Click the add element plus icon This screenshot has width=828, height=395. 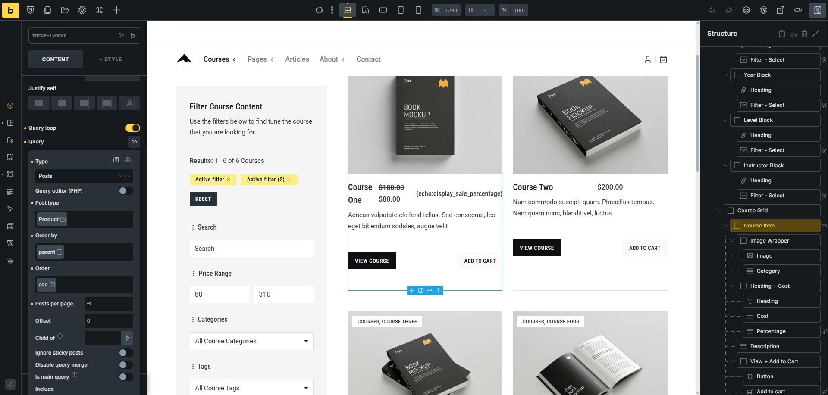point(116,10)
